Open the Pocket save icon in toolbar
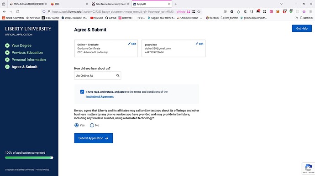The image size is (315, 176). click(x=225, y=12)
